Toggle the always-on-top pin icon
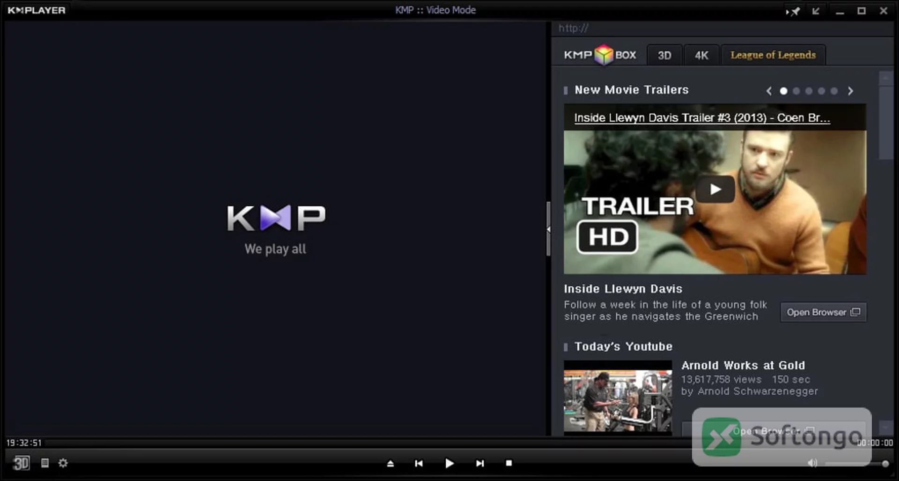Image resolution: width=899 pixels, height=481 pixels. (793, 11)
